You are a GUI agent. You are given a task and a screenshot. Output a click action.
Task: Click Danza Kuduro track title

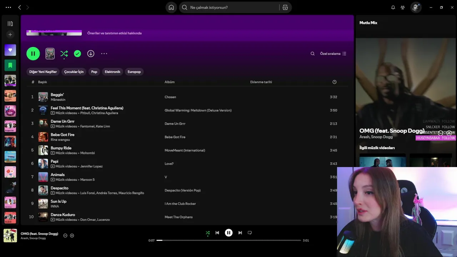click(63, 215)
